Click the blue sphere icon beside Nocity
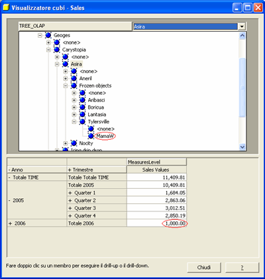Screen dimensions: 265x279 click(x=74, y=143)
